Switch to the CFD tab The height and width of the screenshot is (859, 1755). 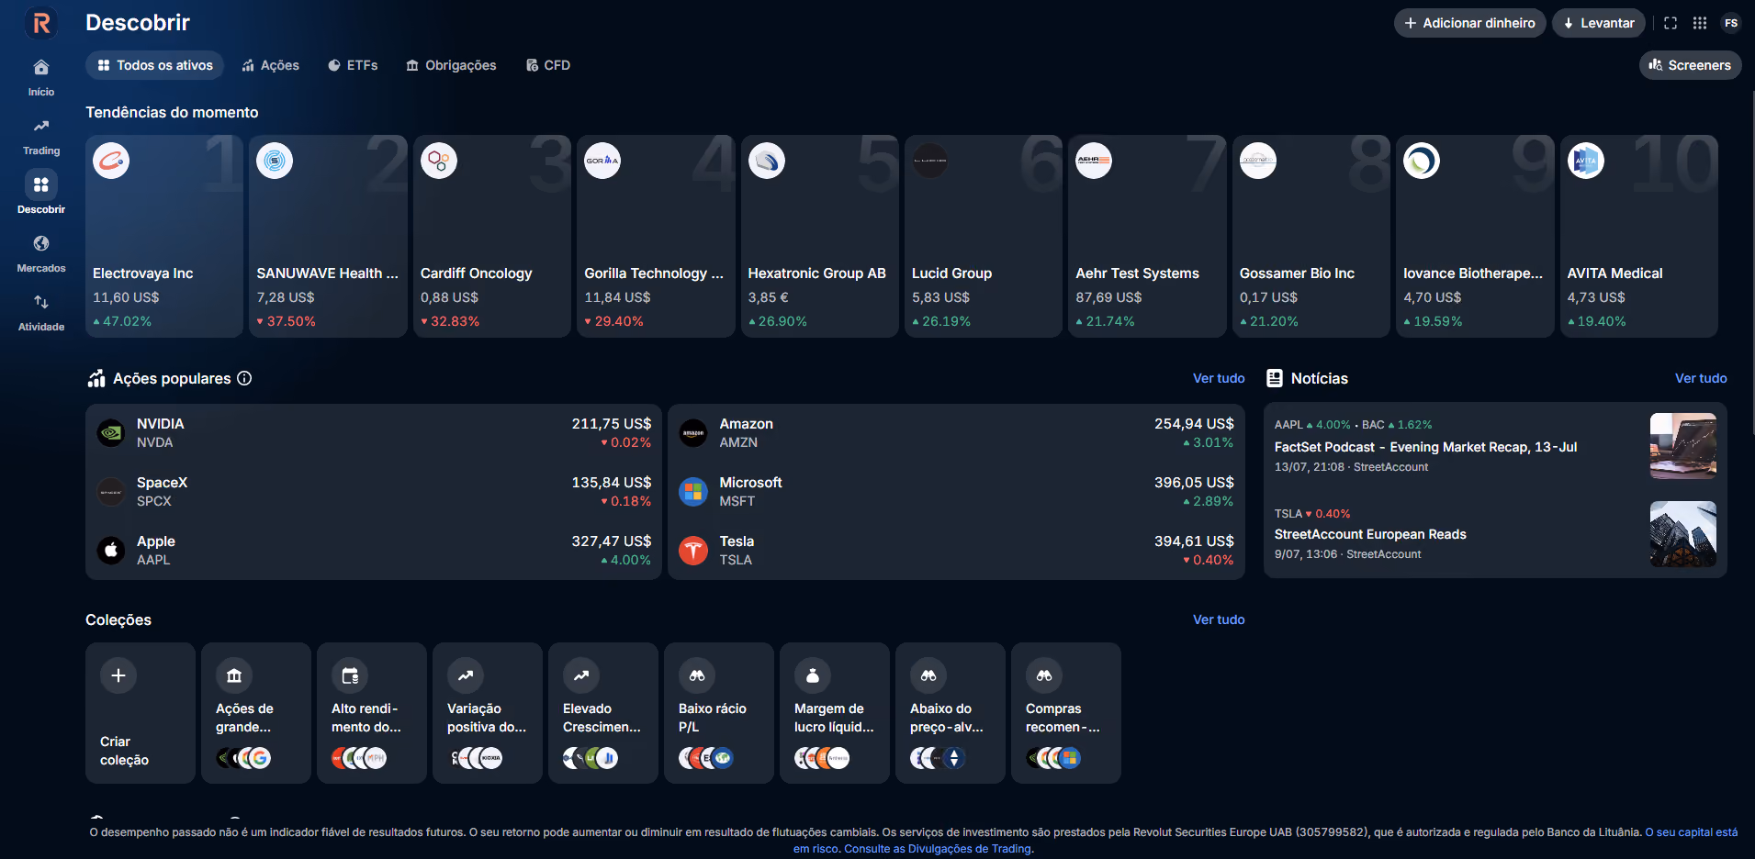click(x=548, y=65)
